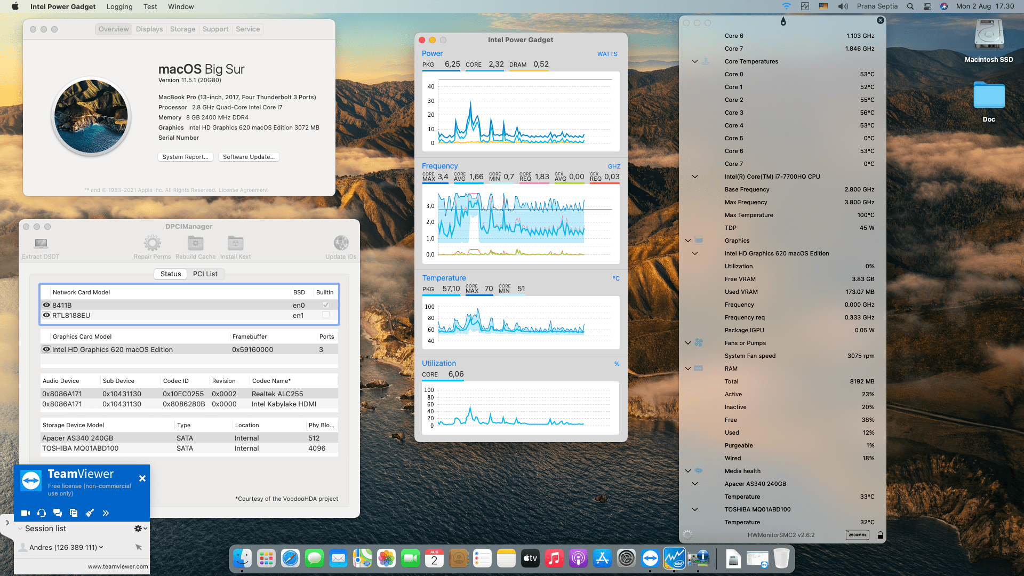
Task: Click System Report button
Action: 186,157
